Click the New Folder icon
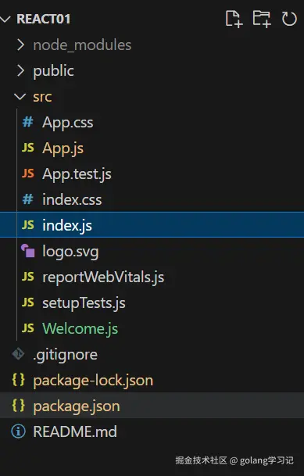 tap(262, 19)
